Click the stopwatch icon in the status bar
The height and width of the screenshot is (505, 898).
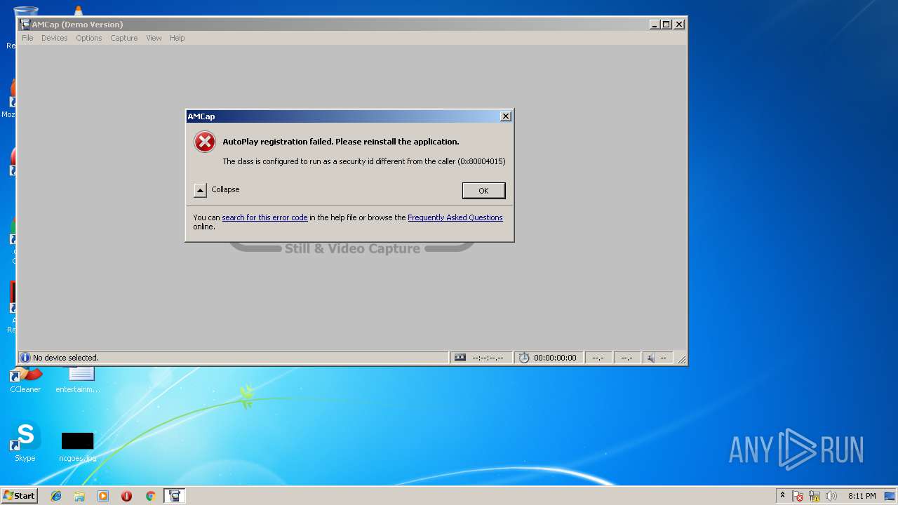coord(524,358)
